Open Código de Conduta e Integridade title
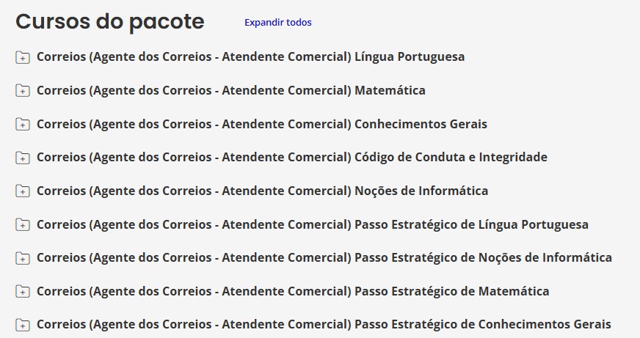The width and height of the screenshot is (640, 338). pos(292,157)
